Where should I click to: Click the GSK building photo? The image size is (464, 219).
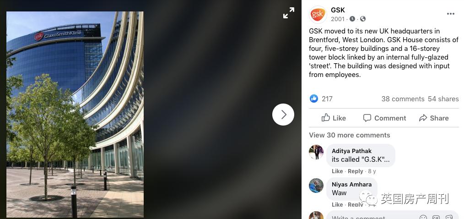75,115
